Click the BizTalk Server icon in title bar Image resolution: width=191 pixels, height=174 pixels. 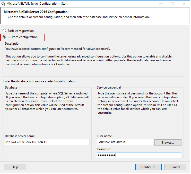[x=3, y=4]
